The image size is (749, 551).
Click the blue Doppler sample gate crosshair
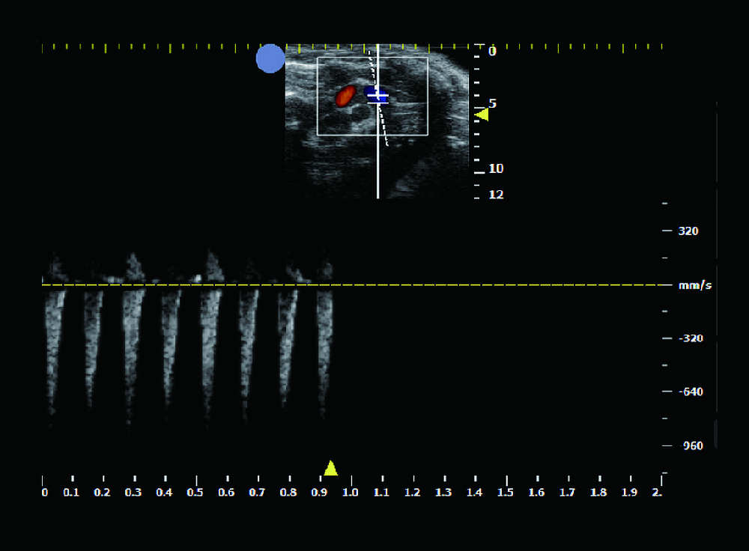coord(377,94)
